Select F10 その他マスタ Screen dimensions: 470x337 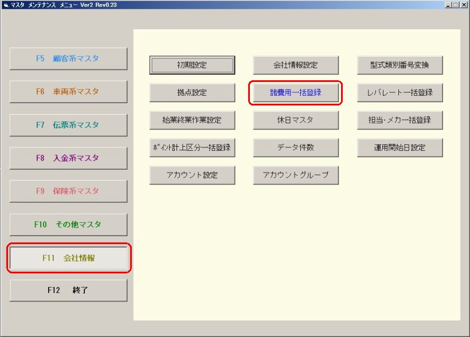tap(68, 225)
